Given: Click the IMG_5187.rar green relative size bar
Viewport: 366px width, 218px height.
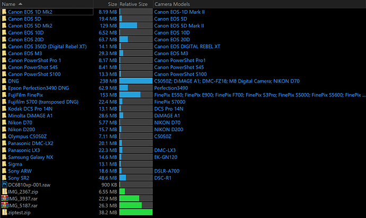Looking at the screenshot, I should click(130, 205).
